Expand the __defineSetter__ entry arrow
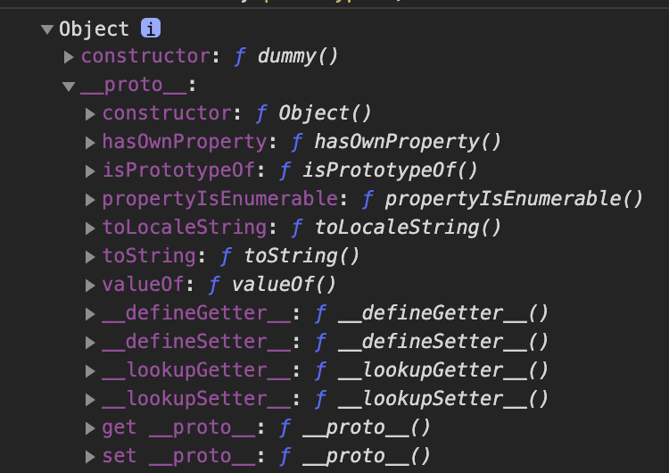Screen dimensions: 669x473 coord(90,343)
